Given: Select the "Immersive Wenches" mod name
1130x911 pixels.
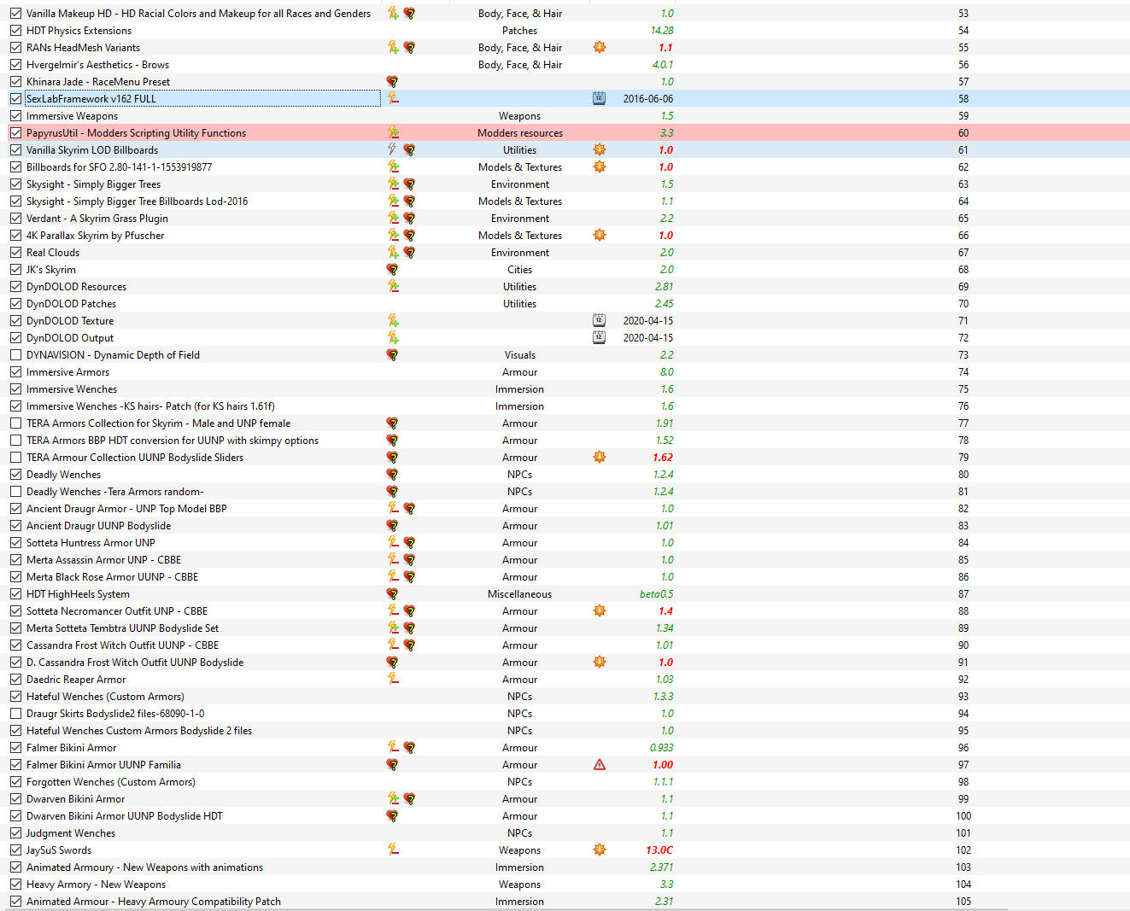Looking at the screenshot, I should point(72,388).
